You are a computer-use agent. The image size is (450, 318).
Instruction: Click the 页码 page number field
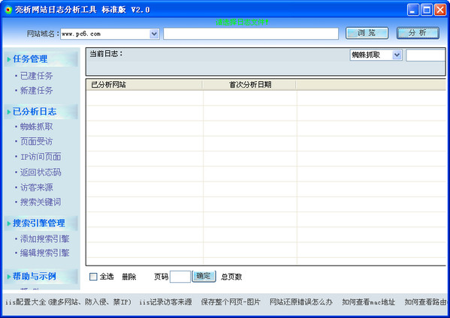pyautogui.click(x=180, y=277)
